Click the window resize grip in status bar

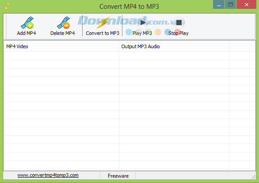pyautogui.click(x=253, y=177)
